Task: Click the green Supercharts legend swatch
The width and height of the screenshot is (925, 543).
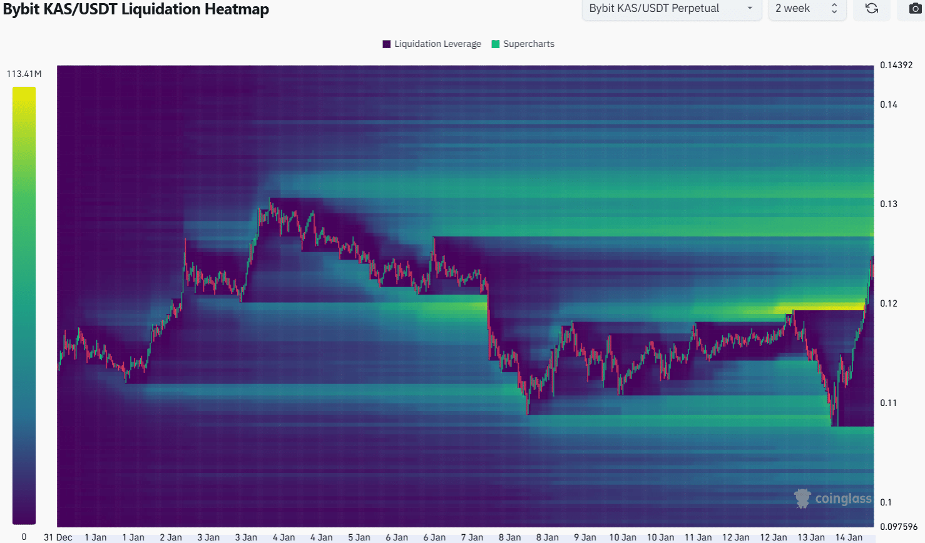Action: click(496, 44)
